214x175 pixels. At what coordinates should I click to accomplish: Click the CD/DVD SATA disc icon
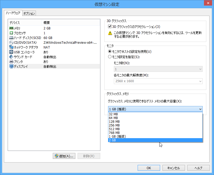[x=11, y=43]
